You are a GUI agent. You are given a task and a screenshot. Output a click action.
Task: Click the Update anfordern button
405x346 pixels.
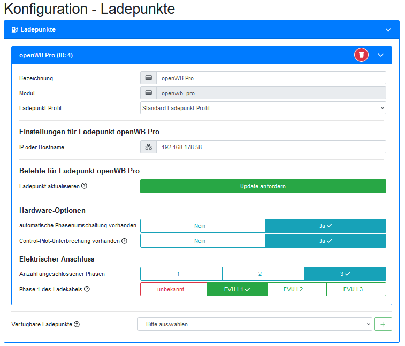263,186
